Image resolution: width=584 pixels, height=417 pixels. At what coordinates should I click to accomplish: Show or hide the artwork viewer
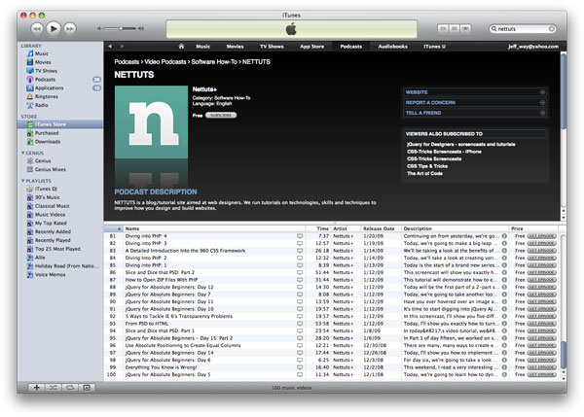[87, 388]
